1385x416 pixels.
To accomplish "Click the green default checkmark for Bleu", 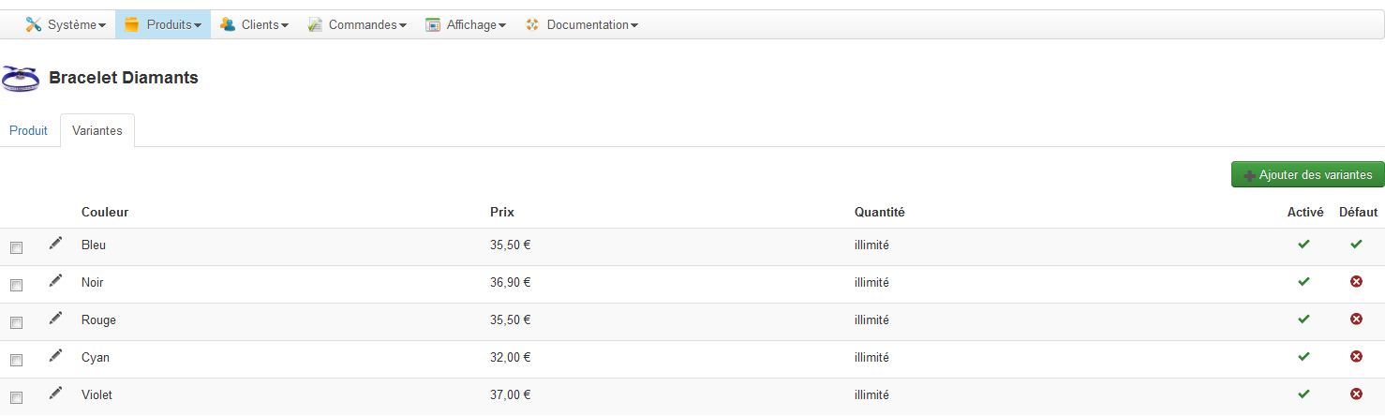I will coord(1356,245).
